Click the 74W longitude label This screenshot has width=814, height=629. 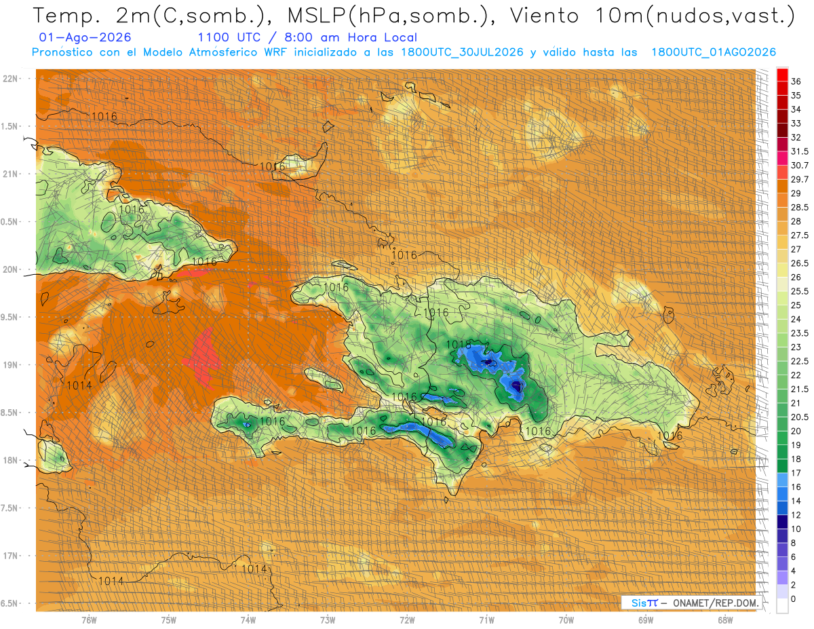[248, 620]
